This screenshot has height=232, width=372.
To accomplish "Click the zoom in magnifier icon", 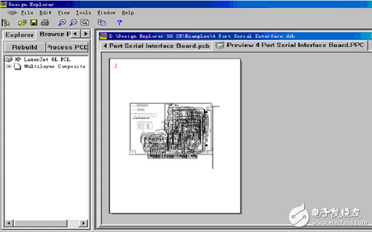I will tap(62, 22).
